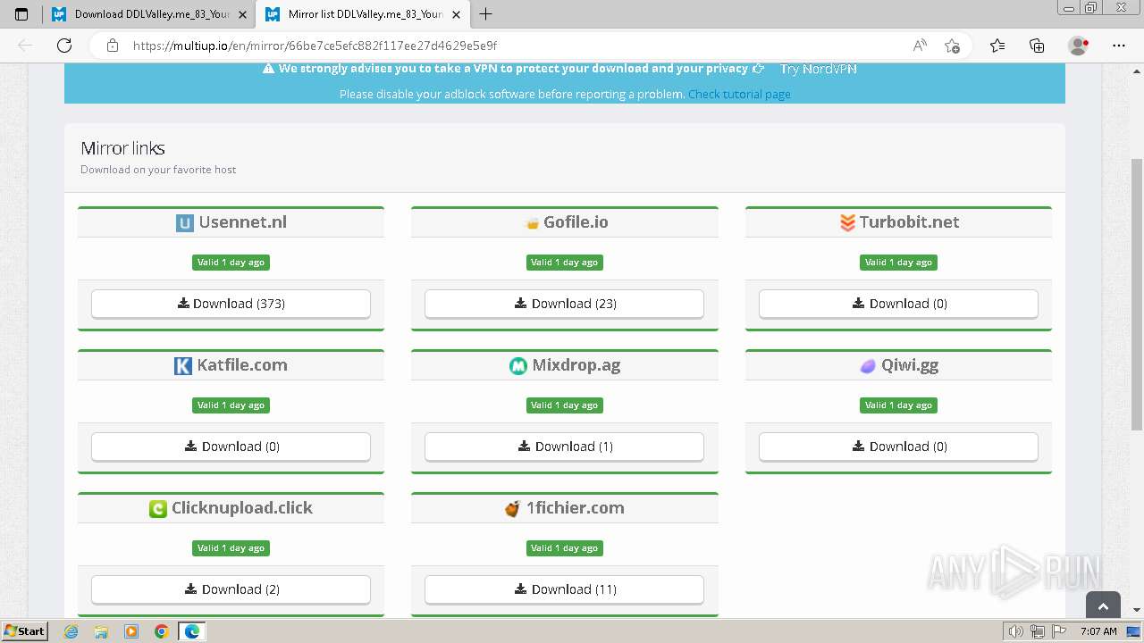Click the Usennet.nl logo icon
The height and width of the screenshot is (643, 1144).
tap(184, 223)
